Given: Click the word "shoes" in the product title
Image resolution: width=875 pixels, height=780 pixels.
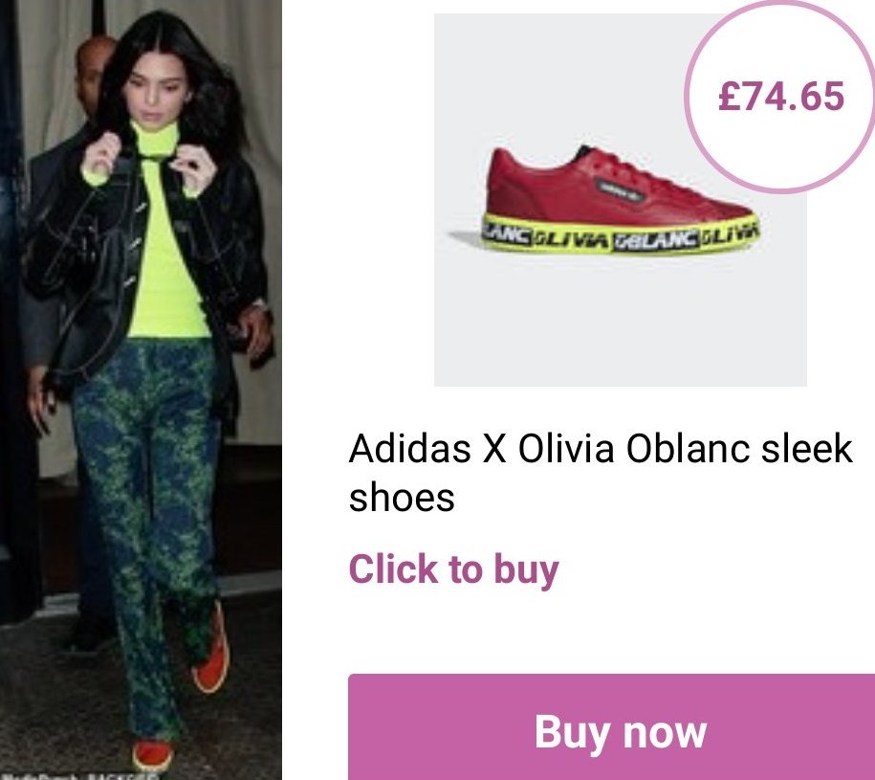Looking at the screenshot, I should [402, 497].
